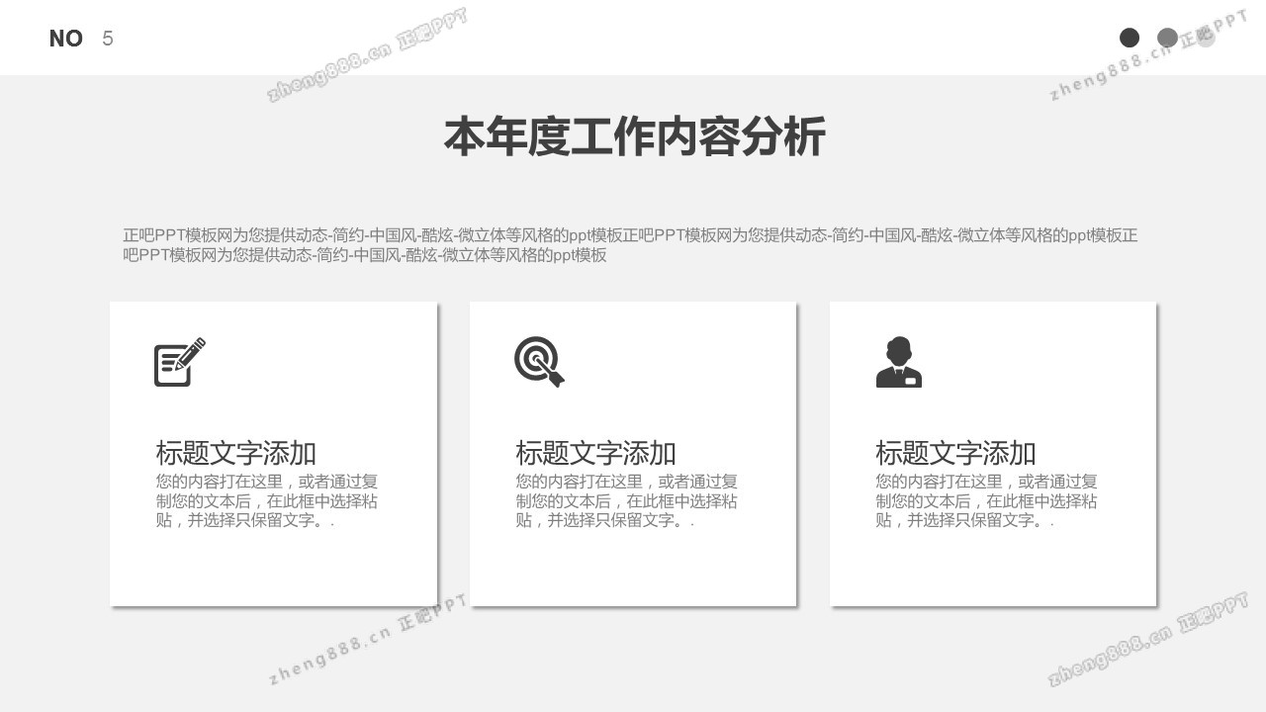Click the businessman person icon
The height and width of the screenshot is (712, 1266).
(899, 362)
